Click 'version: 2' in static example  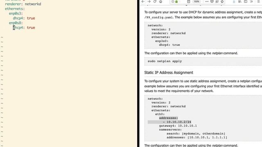161,102
